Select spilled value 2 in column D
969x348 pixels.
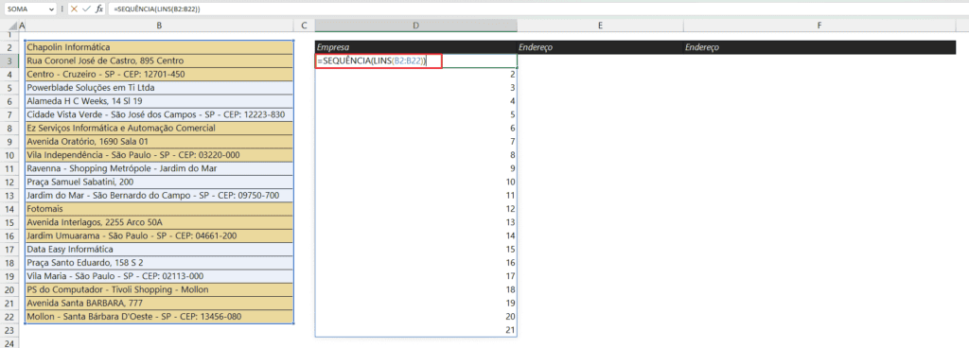416,74
